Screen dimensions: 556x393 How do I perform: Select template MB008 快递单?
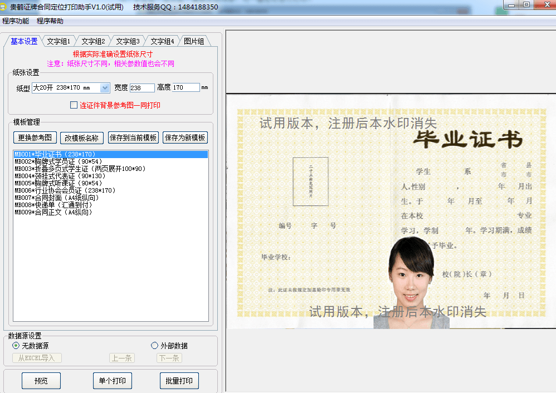point(53,205)
